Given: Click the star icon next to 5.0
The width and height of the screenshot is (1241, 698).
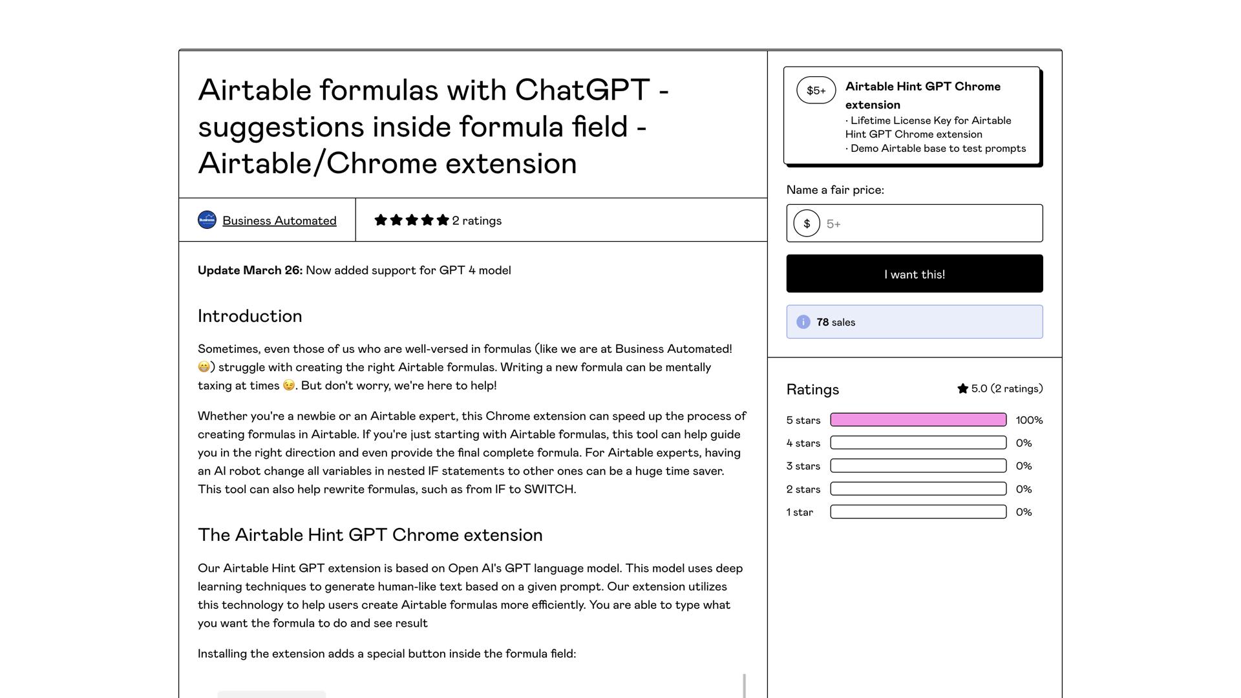Looking at the screenshot, I should pyautogui.click(x=962, y=388).
